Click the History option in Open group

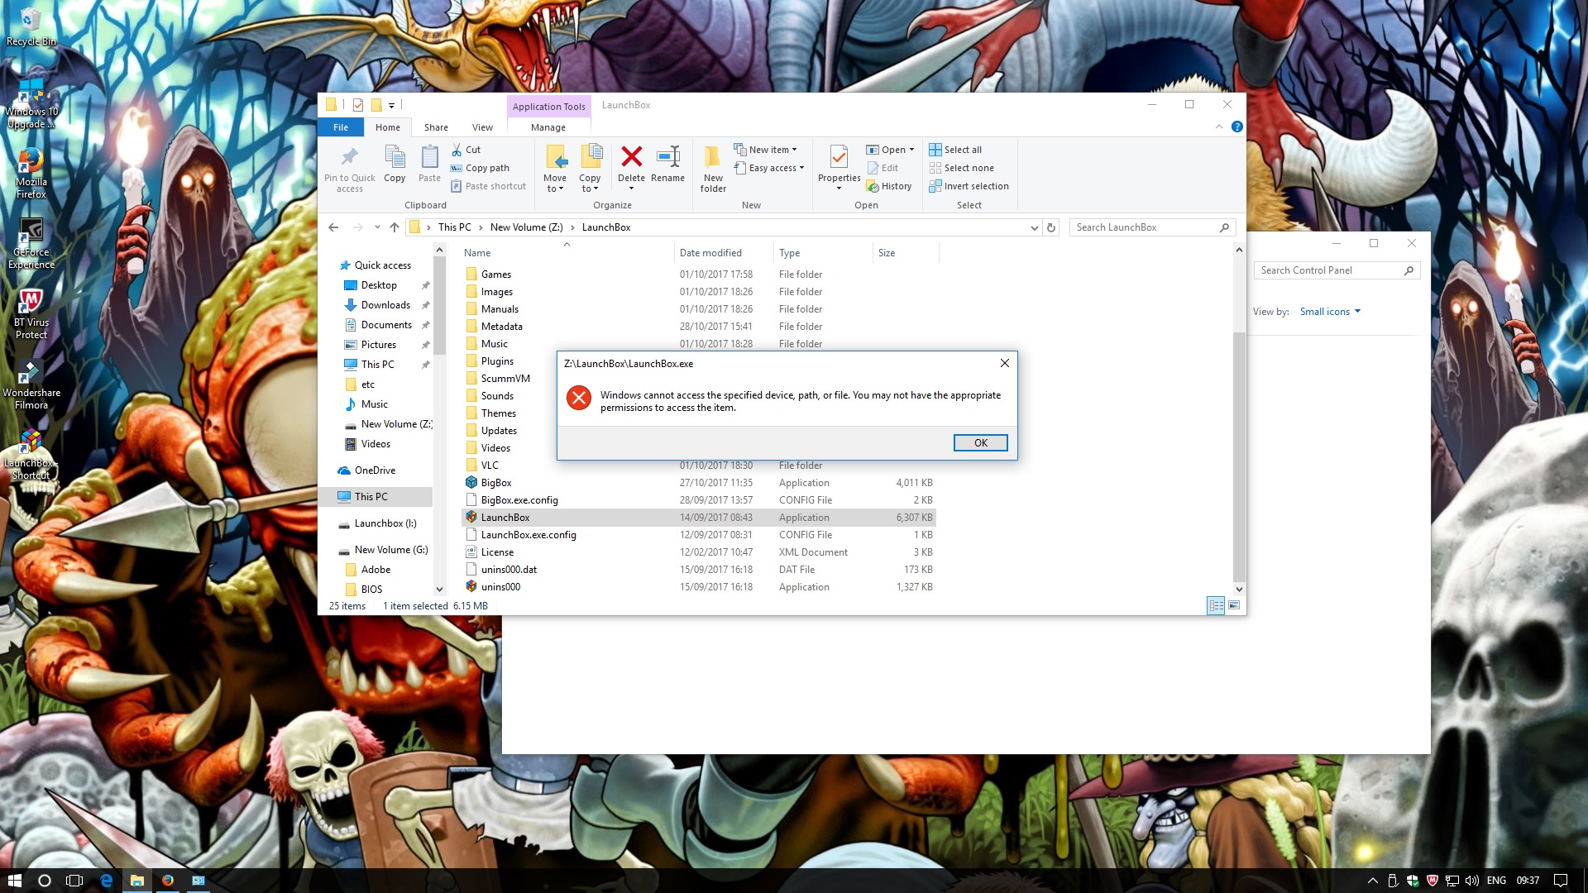[x=889, y=186]
